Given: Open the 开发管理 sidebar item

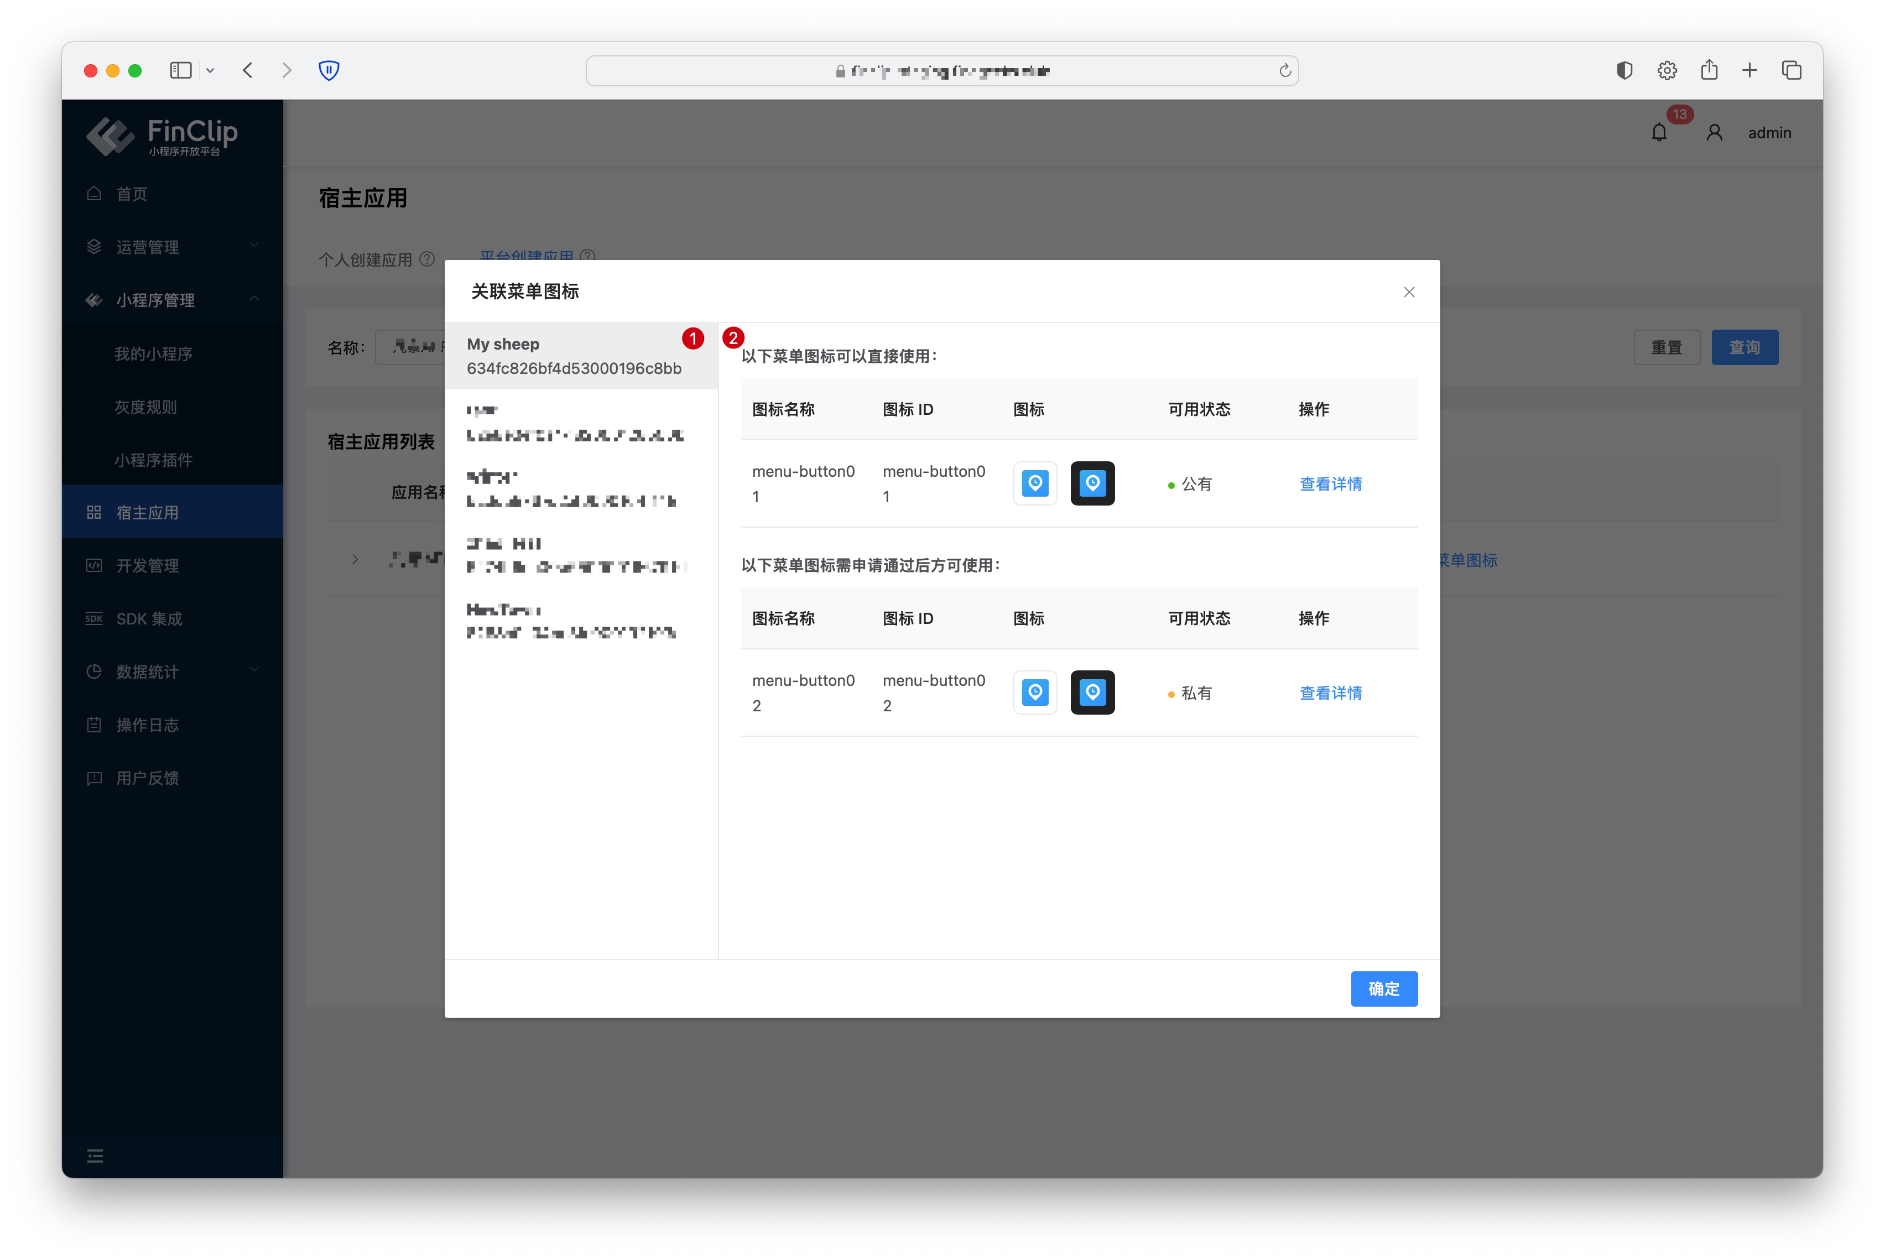Looking at the screenshot, I should click(148, 565).
